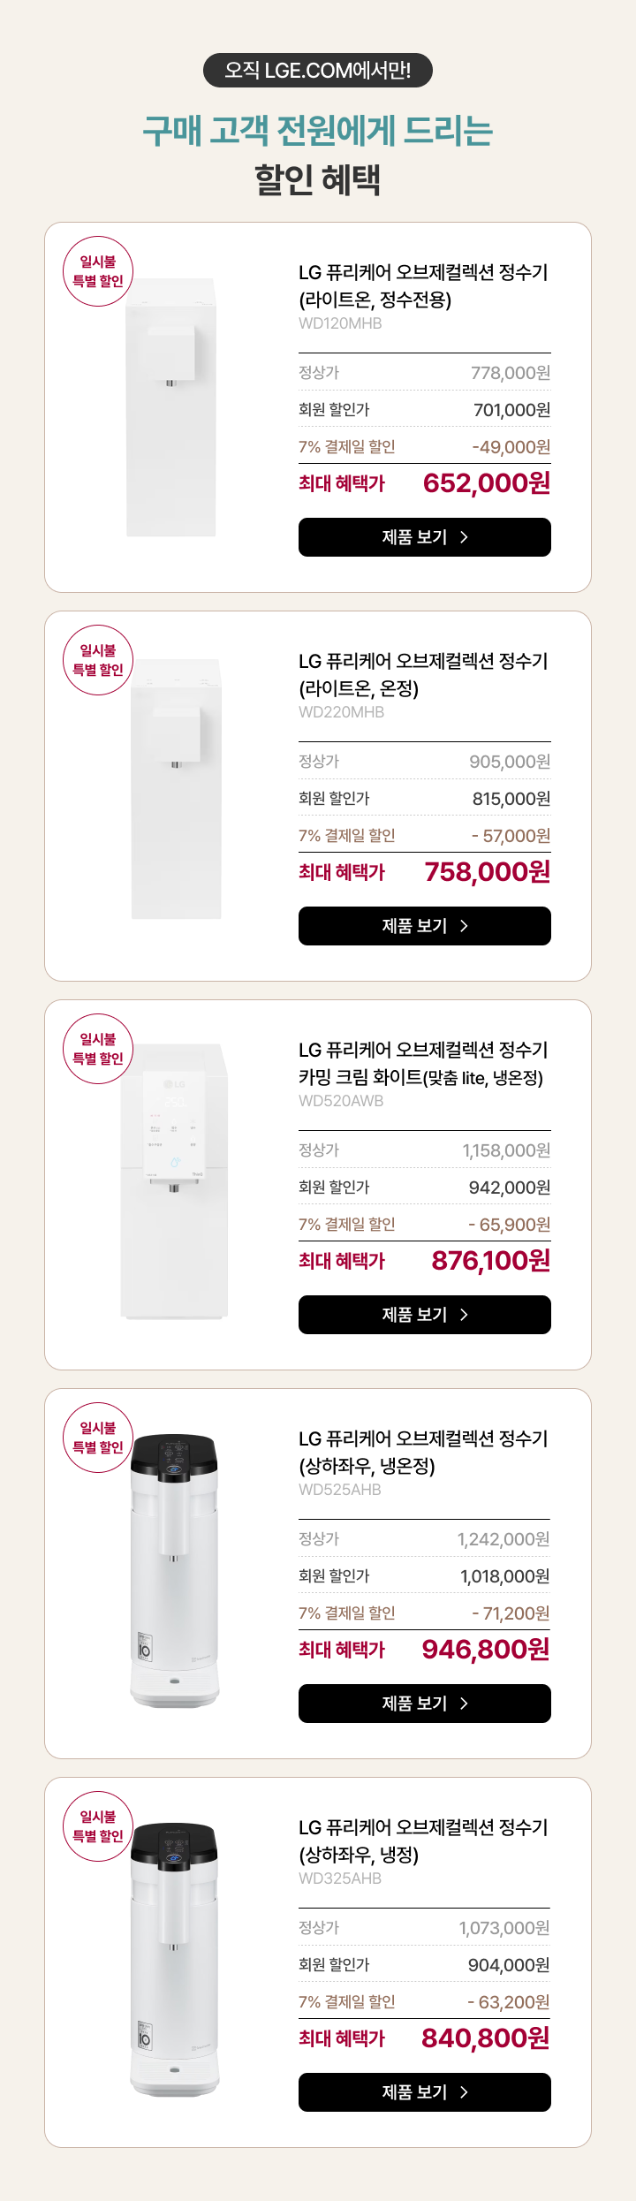Click 제품 보기 button for WD220MHB
Image resolution: width=636 pixels, height=2201 pixels.
click(425, 926)
